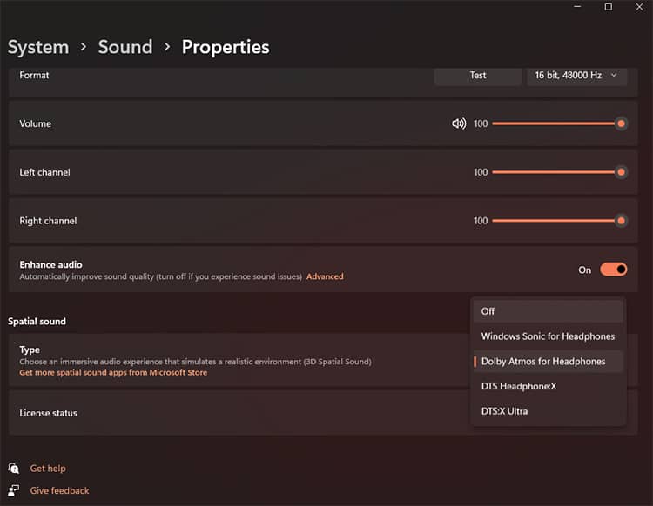Open the Give feedback link

59,490
